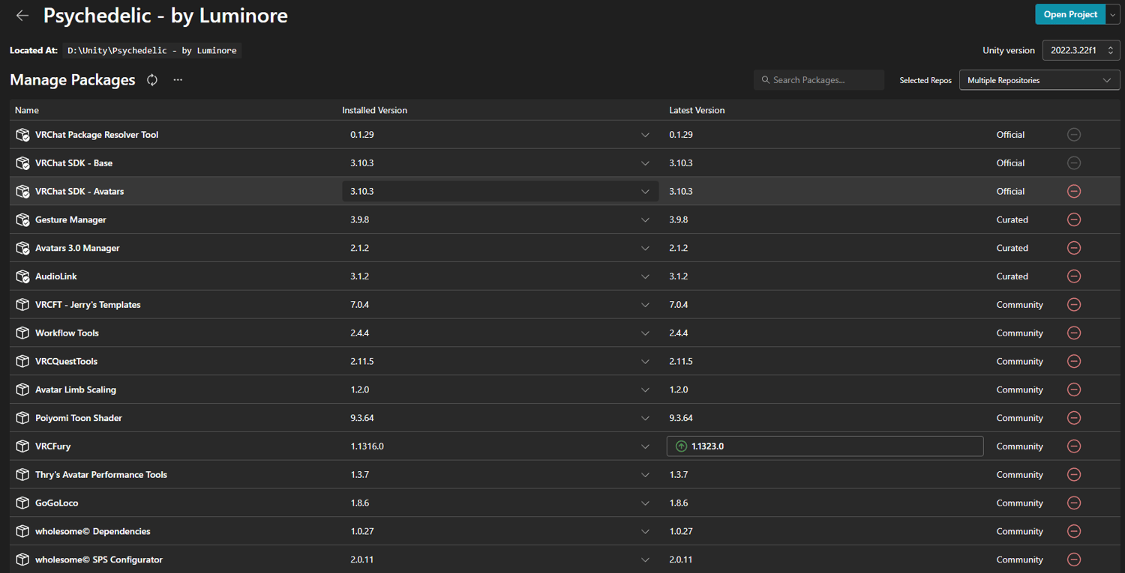Screen dimensions: 1125x573
Task: Open the Unity version selector
Action: tap(1081, 51)
